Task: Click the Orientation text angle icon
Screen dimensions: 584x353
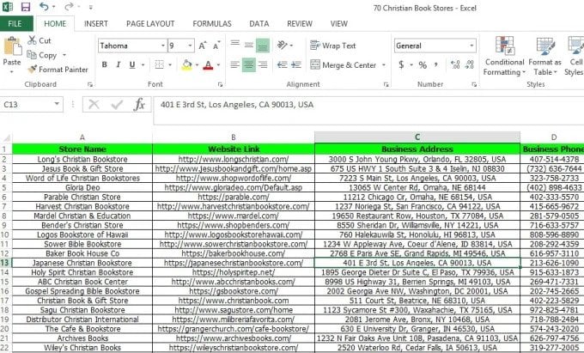Action: coord(283,45)
